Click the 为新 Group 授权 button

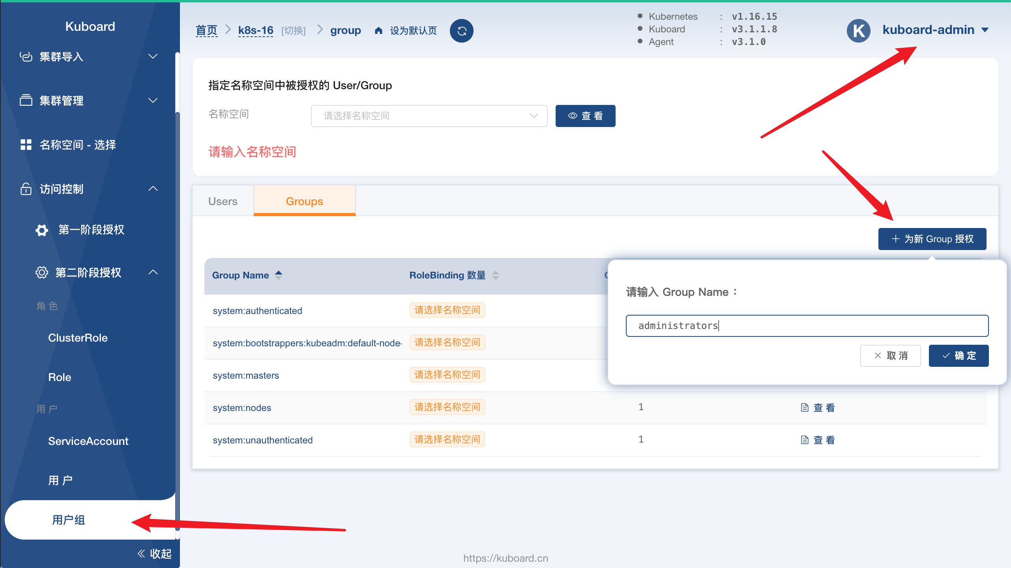(x=932, y=239)
